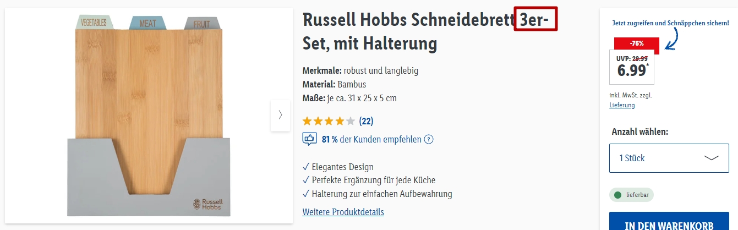Click the Russell Hobbs logo on holder
The width and height of the screenshot is (738, 230).
tap(207, 202)
